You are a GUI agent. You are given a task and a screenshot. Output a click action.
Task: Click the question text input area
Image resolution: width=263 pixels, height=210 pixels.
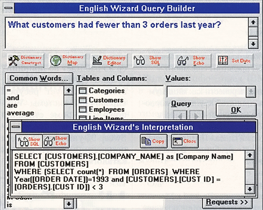[x=127, y=33]
